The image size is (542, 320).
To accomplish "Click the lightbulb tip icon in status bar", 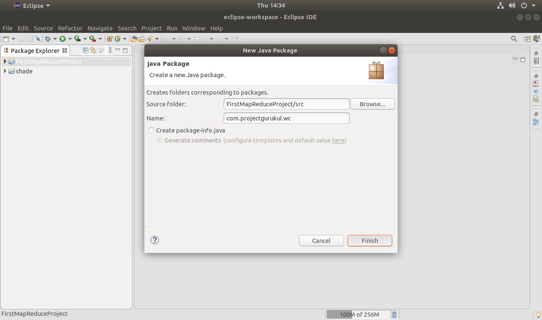I will click(538, 315).
